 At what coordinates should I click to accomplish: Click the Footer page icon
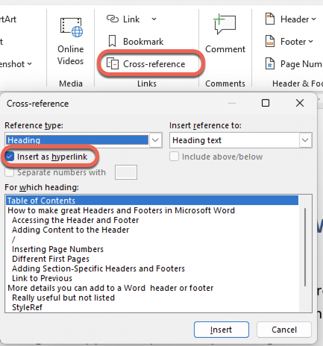(x=269, y=41)
